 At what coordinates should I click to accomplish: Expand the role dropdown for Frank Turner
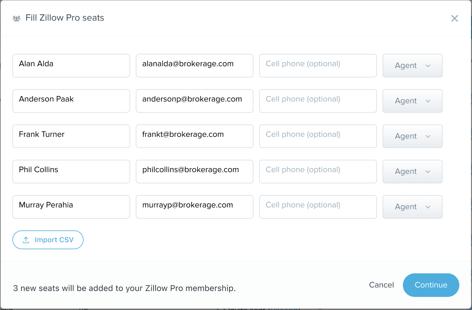point(412,136)
